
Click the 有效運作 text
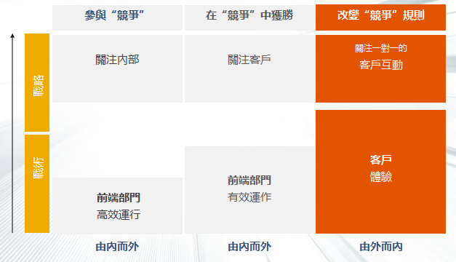click(x=249, y=197)
